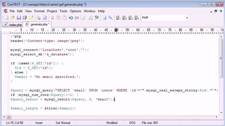Click the Copy toolbar icon
The height and width of the screenshot is (126, 225).
tap(59, 18)
